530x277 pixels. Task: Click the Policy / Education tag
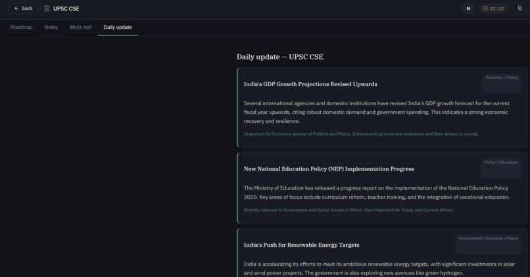click(501, 163)
